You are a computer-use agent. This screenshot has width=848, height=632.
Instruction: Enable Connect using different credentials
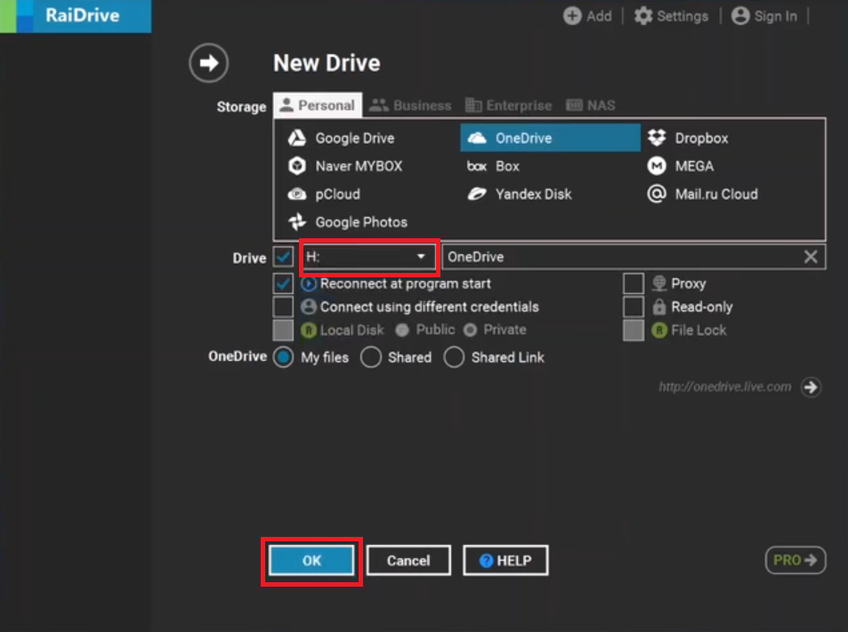click(283, 307)
